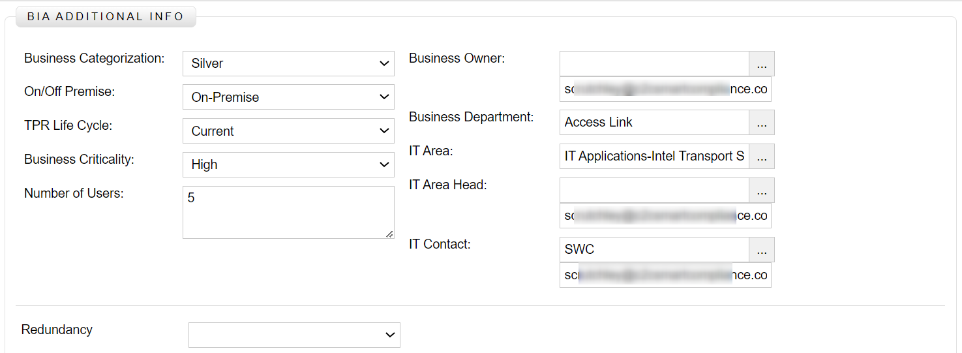Click the Business Owner email field
This screenshot has width=962, height=353.
click(665, 89)
